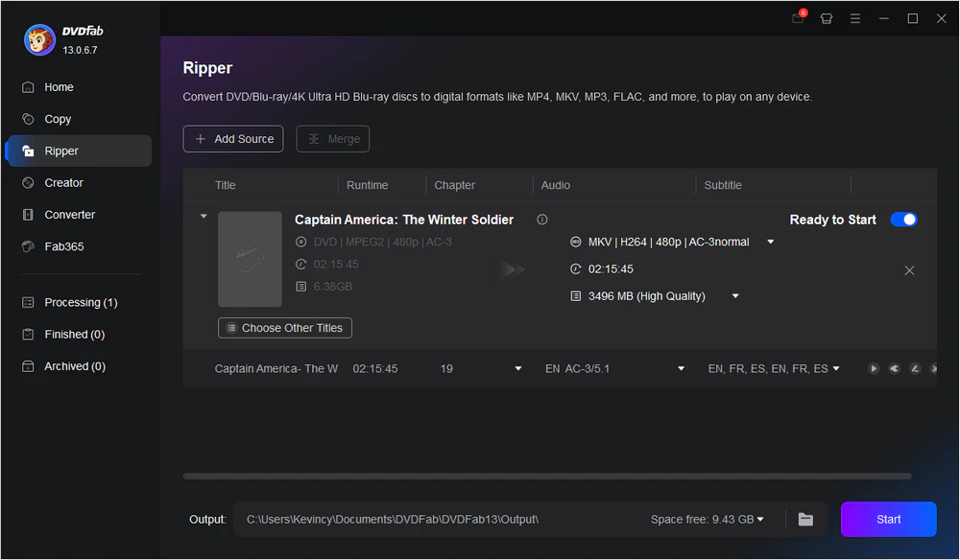Open Fab365 in sidebar
The height and width of the screenshot is (560, 960).
click(79, 246)
